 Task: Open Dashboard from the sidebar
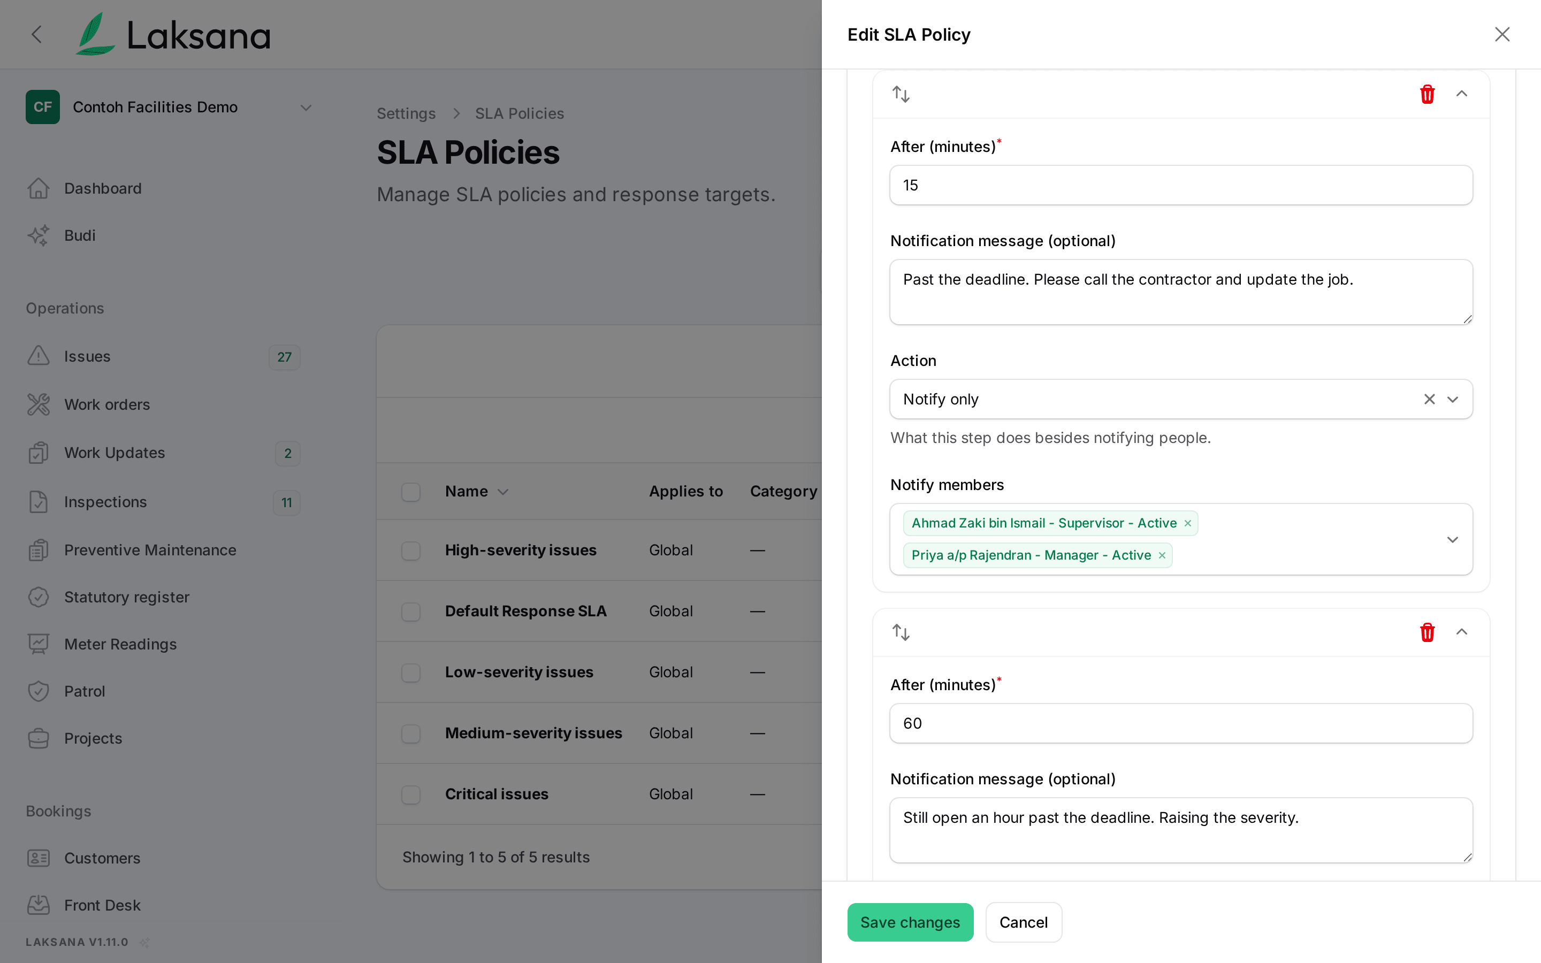point(103,188)
